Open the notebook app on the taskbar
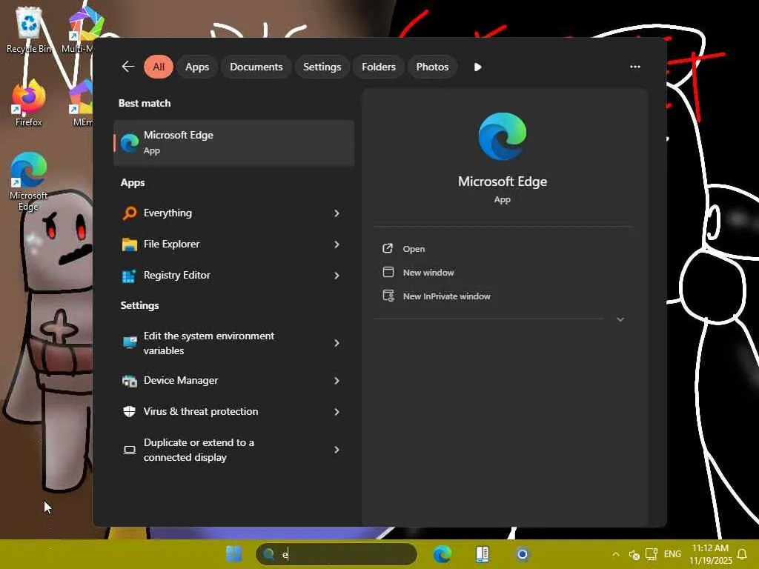 coord(482,554)
